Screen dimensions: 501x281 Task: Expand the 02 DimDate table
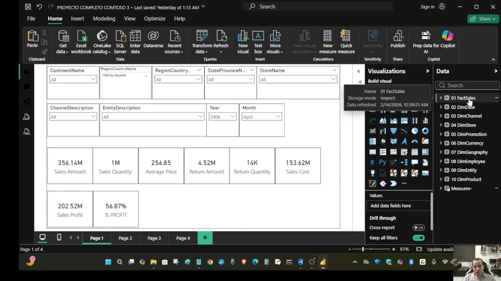(x=441, y=107)
